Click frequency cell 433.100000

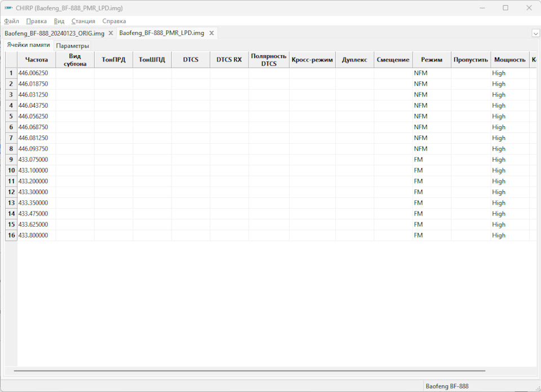coord(36,170)
